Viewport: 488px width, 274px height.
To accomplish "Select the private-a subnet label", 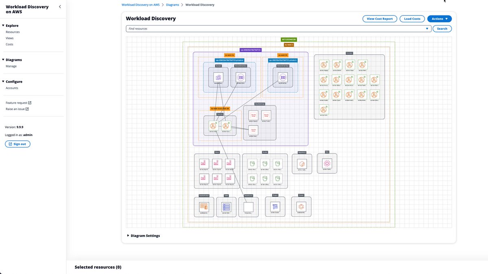I will (x=229, y=60).
